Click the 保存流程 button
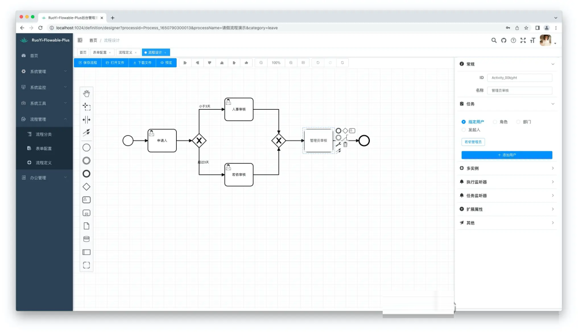The width and height of the screenshot is (578, 332). click(88, 63)
